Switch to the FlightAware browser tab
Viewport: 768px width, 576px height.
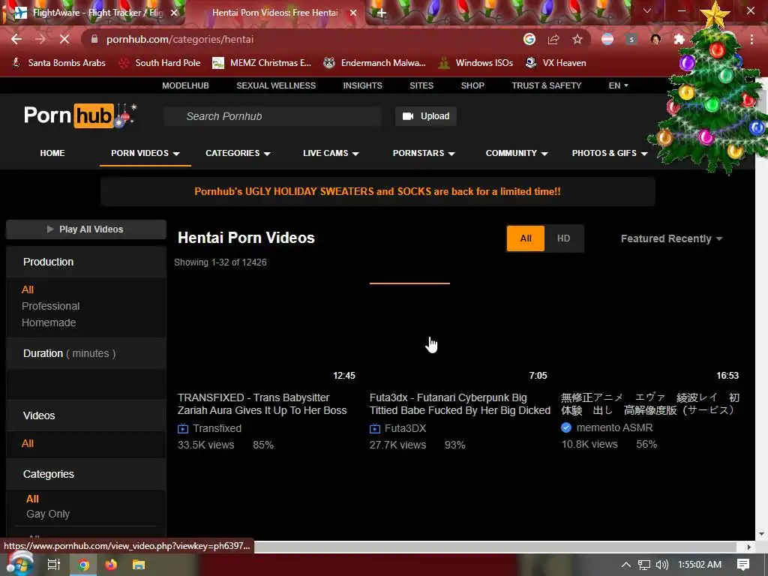(93, 13)
